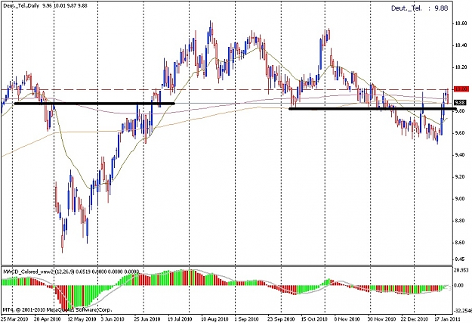Click the 9.80 price axis label
Screen dimensions: 472x323
461,111
